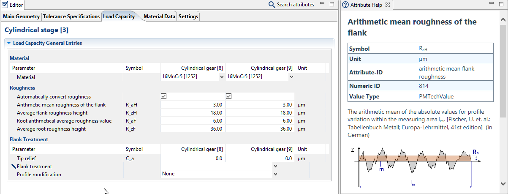Toggle auto convert roughness for gear [9]
Screen dimensions: 508x194
[229, 96]
